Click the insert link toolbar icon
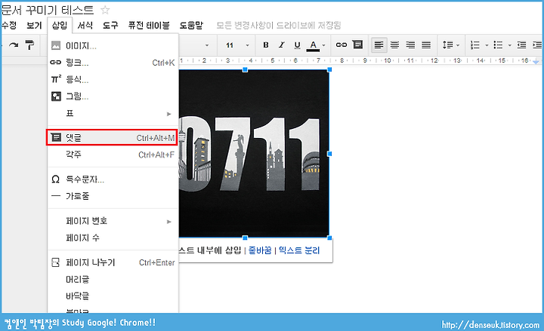 click(342, 44)
